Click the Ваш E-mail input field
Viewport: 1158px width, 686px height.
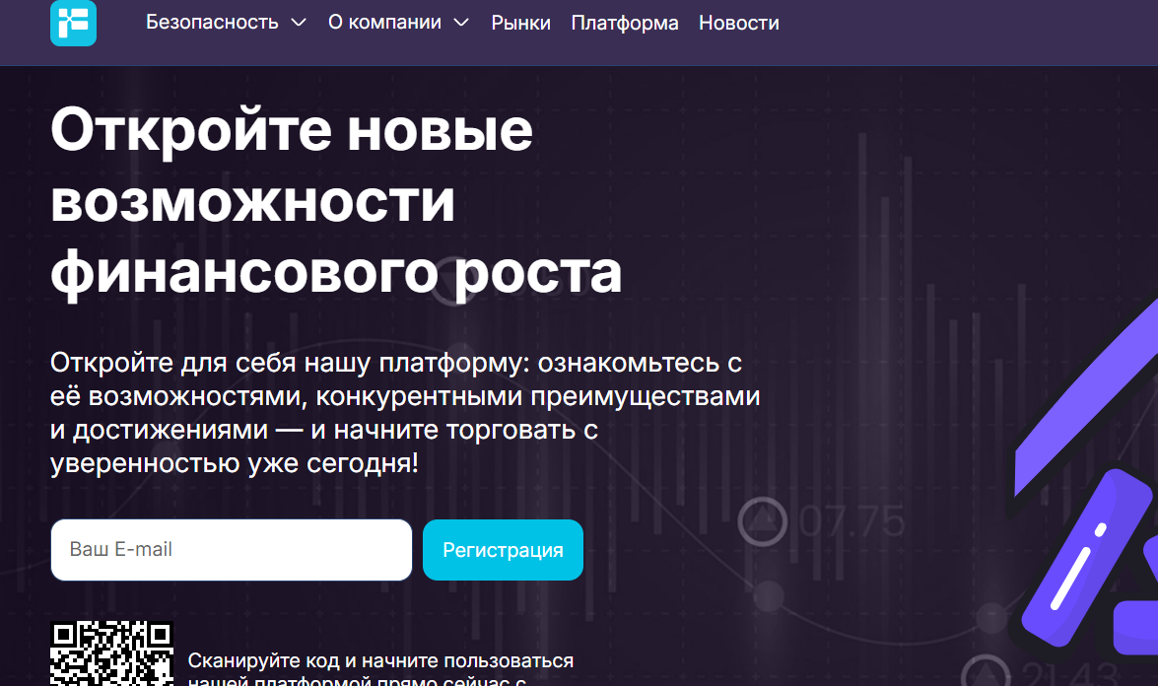[x=231, y=550]
